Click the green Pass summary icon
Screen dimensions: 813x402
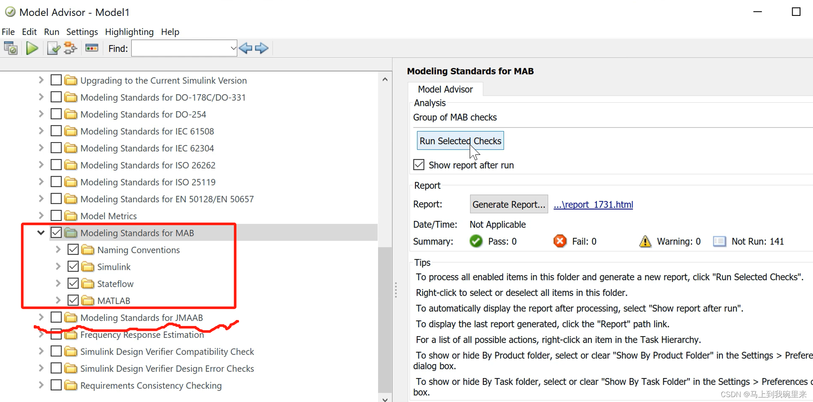tap(476, 241)
